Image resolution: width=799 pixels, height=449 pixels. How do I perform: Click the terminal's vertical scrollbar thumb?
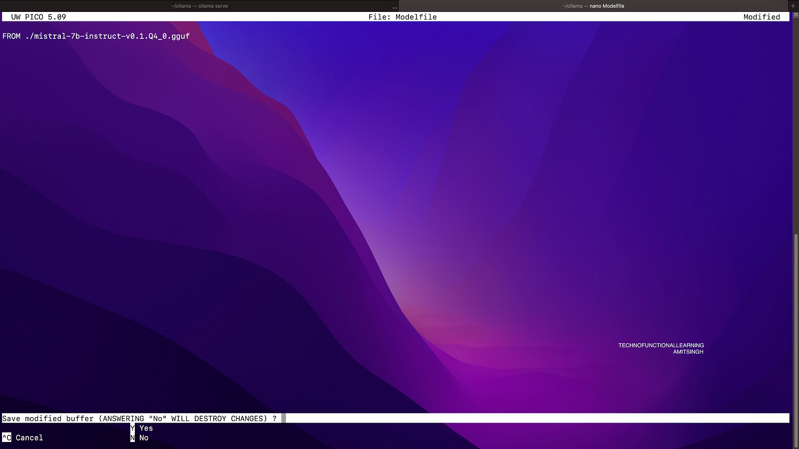click(x=796, y=339)
